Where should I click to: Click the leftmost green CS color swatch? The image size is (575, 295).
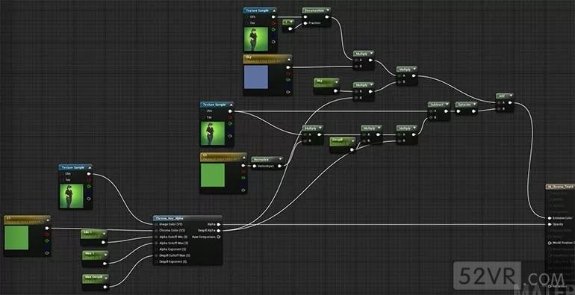click(x=16, y=237)
